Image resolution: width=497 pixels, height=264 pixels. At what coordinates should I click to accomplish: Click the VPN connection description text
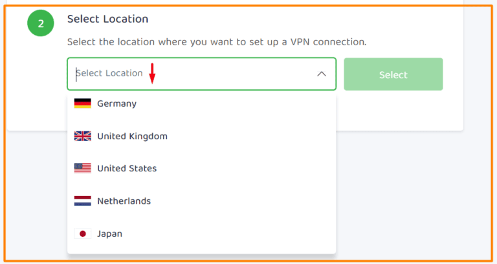[217, 42]
